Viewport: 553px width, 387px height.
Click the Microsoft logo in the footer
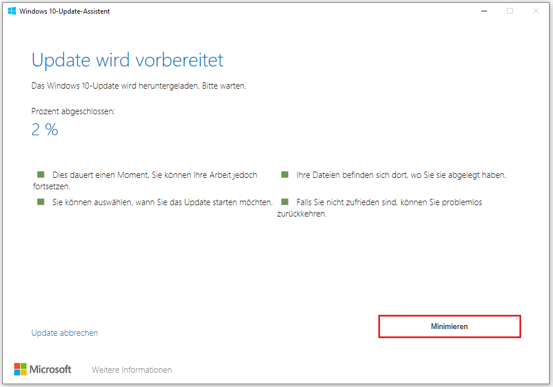click(43, 369)
